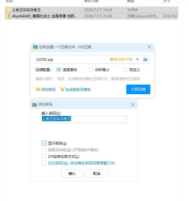Image resolution: width=189 pixels, height=201 pixels.
Task: Click the 360压缩 logo icon in the 添加密码 title bar
Action: (34, 105)
